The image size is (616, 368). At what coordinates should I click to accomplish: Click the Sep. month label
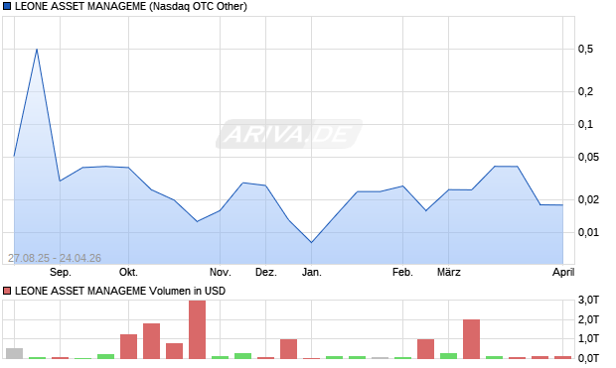[x=60, y=272]
